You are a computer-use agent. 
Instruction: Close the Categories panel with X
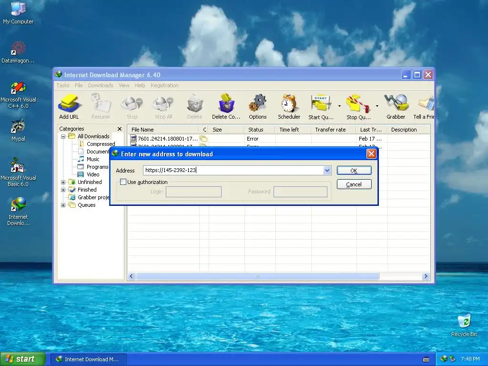pyautogui.click(x=120, y=129)
